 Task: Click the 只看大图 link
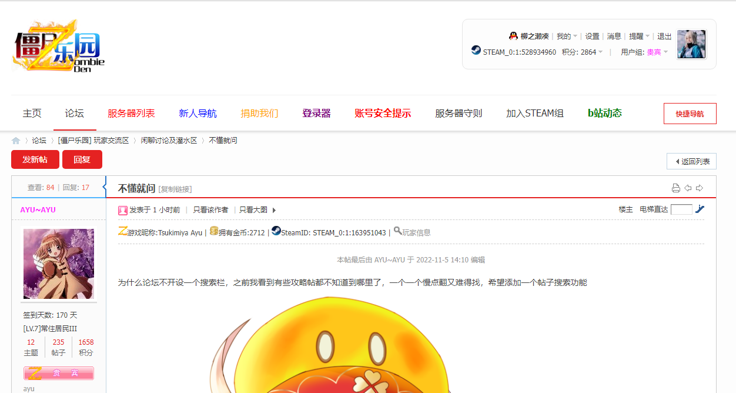(x=253, y=210)
